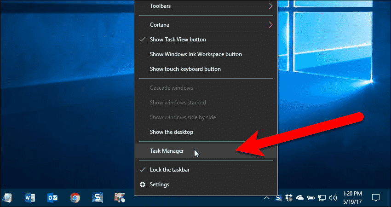The width and height of the screenshot is (391, 207).
Task: Click the Dropbox tray icon
Action: tap(289, 198)
